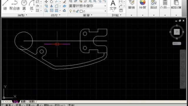Image resolution: width=188 pixels, height=106 pixels.
Task: Click the Hatch draw tool icon
Action: coord(38,10)
